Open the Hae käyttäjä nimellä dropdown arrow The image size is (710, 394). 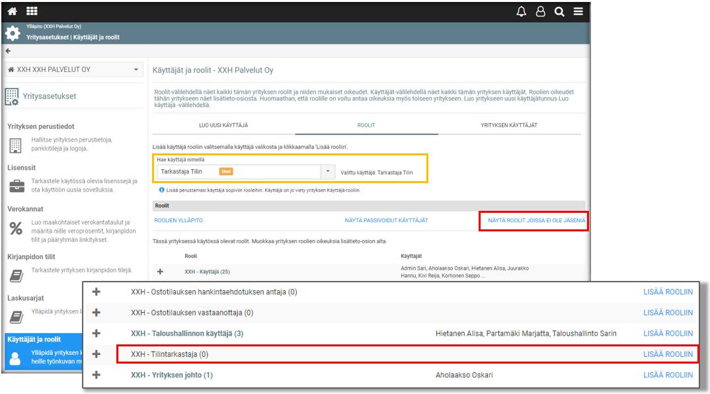[329, 172]
